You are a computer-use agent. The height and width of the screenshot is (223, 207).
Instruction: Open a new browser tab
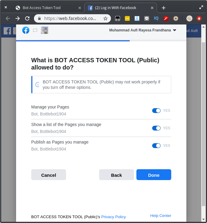[164, 8]
